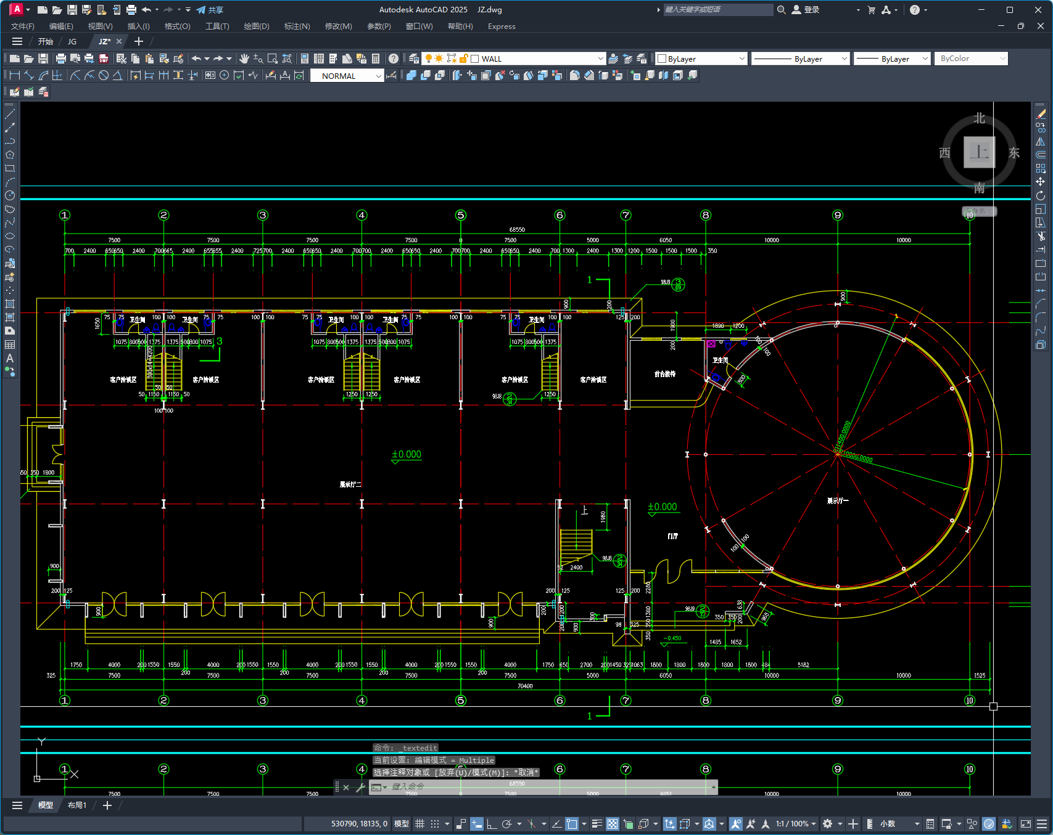Open the 1:1 / 100% annotation scale dropdown

pyautogui.click(x=796, y=824)
